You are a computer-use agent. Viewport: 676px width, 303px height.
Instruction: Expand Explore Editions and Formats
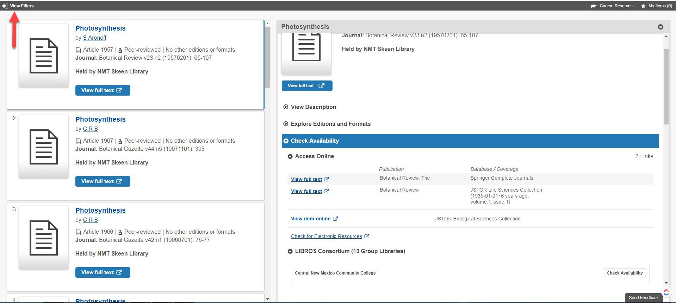[x=286, y=124]
